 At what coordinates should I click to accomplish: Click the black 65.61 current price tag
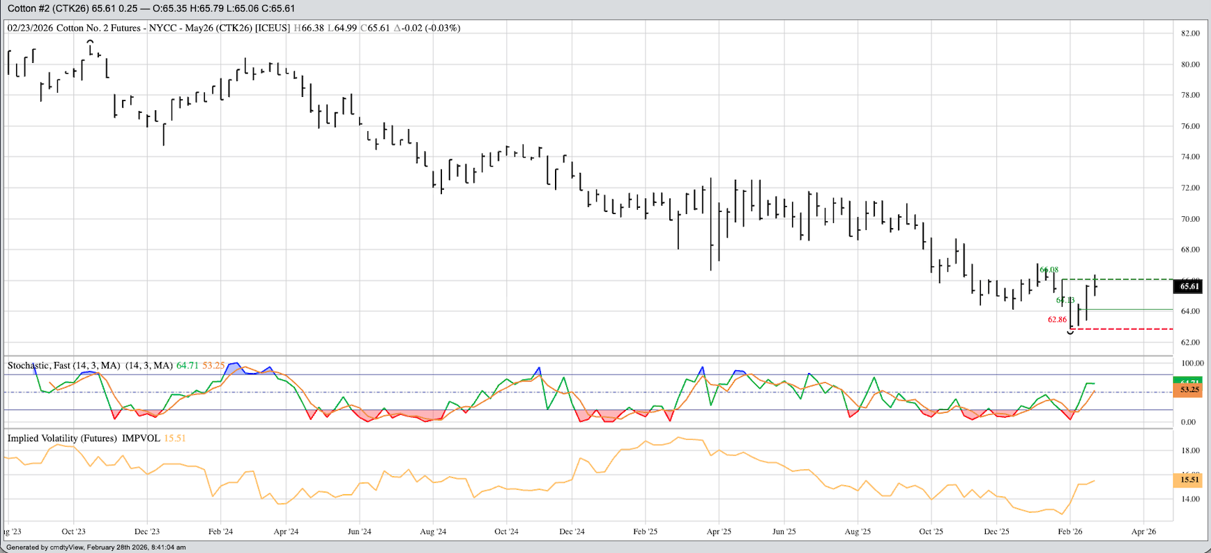tap(1189, 287)
